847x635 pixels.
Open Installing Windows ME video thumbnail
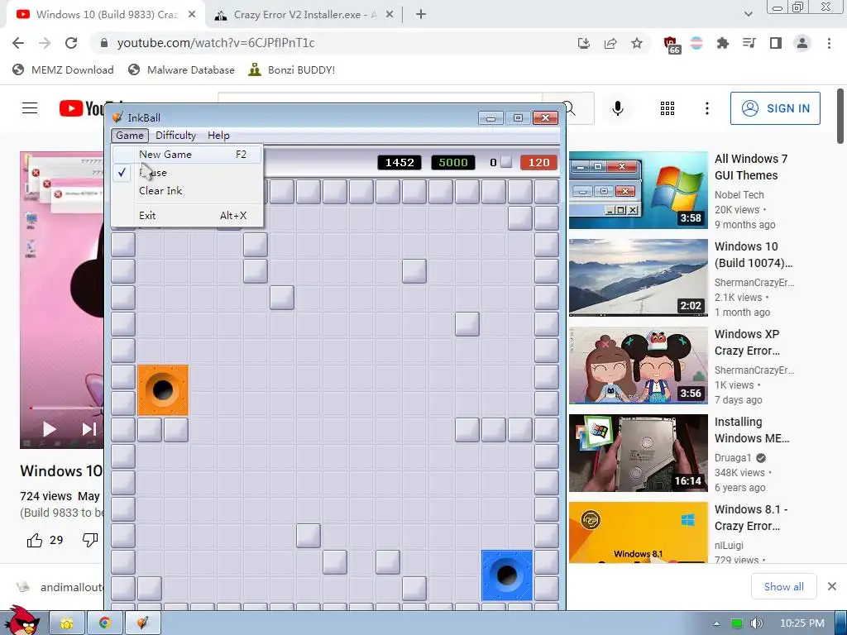(638, 453)
